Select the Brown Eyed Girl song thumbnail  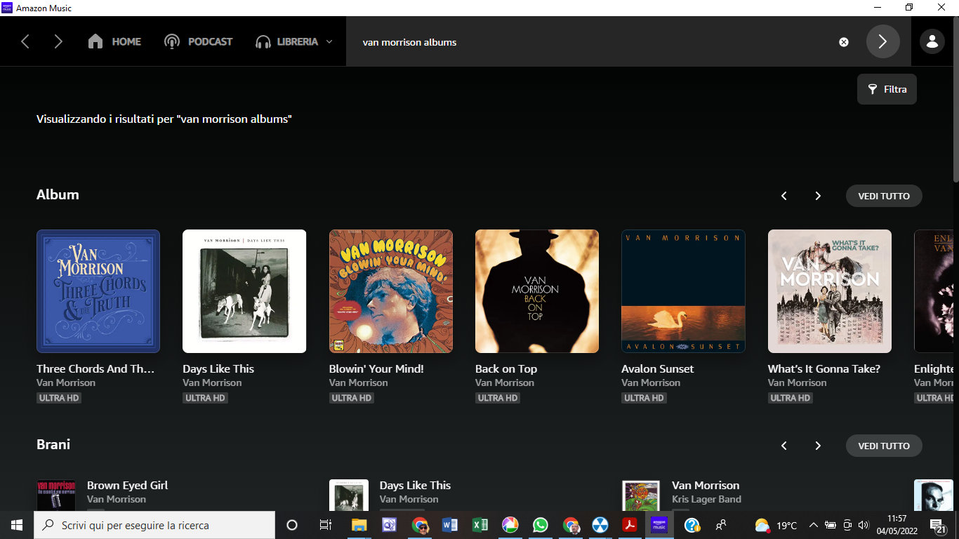[56, 495]
